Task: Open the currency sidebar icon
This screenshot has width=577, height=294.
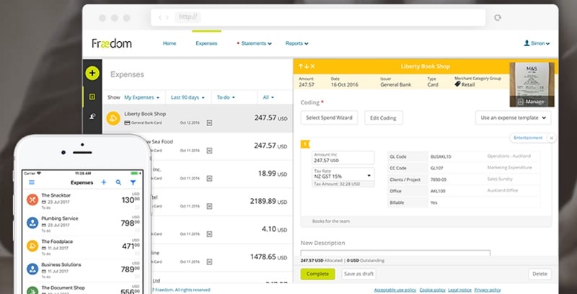Action: pyautogui.click(x=92, y=117)
